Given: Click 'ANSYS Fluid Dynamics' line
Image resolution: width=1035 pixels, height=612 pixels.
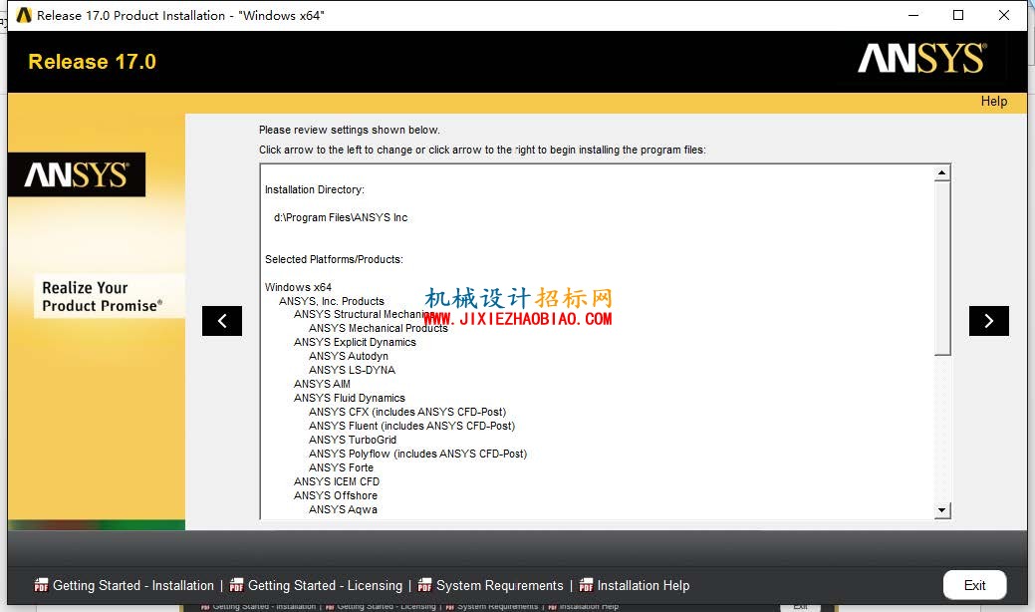Looking at the screenshot, I should 350,398.
